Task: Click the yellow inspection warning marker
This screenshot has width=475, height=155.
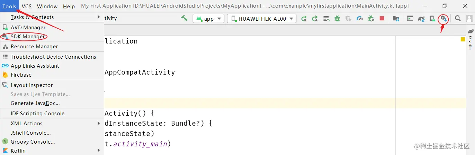Action: 463,39
